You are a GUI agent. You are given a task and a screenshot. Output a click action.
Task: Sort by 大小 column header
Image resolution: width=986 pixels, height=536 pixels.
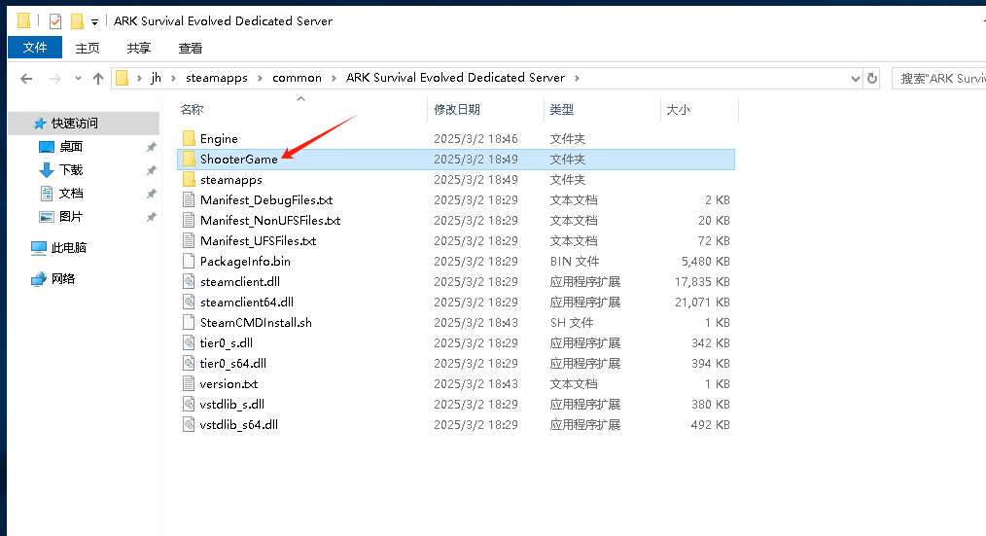pos(678,110)
